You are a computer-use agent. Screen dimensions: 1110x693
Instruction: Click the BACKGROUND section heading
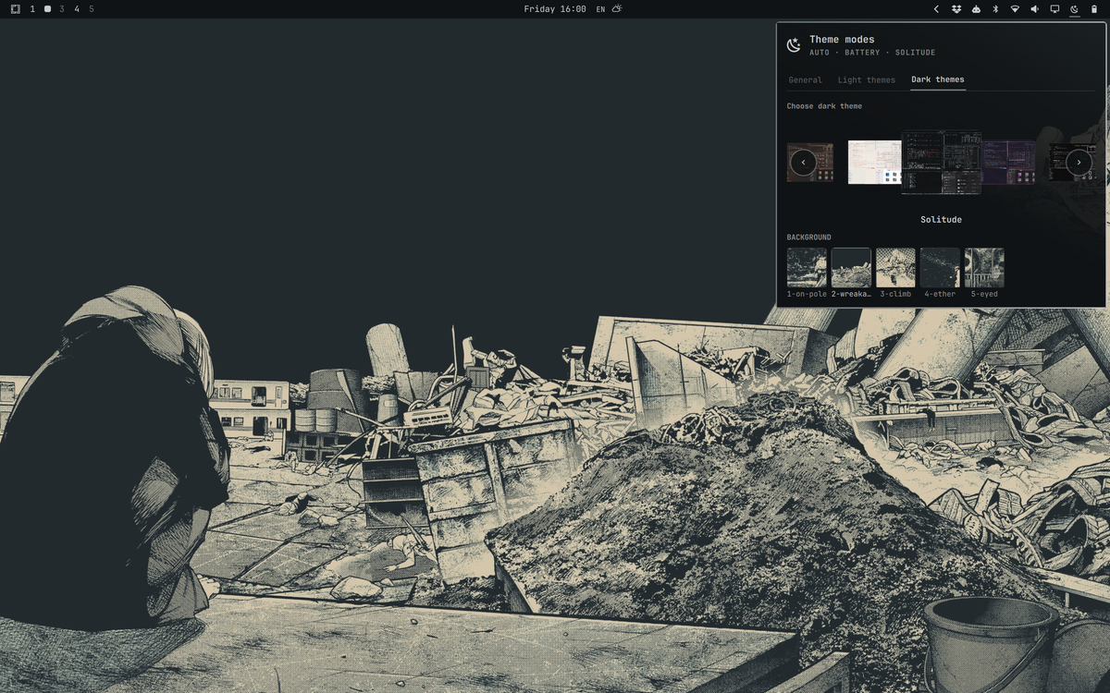pyautogui.click(x=809, y=237)
